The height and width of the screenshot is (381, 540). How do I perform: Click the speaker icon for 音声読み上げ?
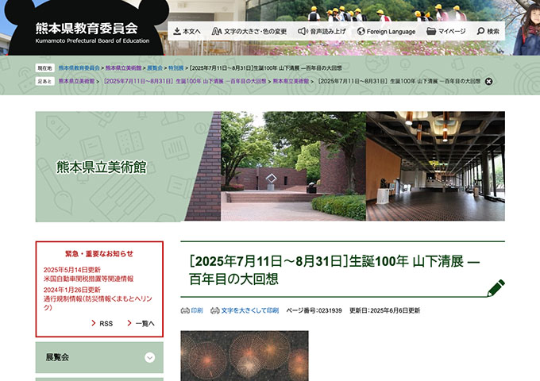click(x=303, y=31)
